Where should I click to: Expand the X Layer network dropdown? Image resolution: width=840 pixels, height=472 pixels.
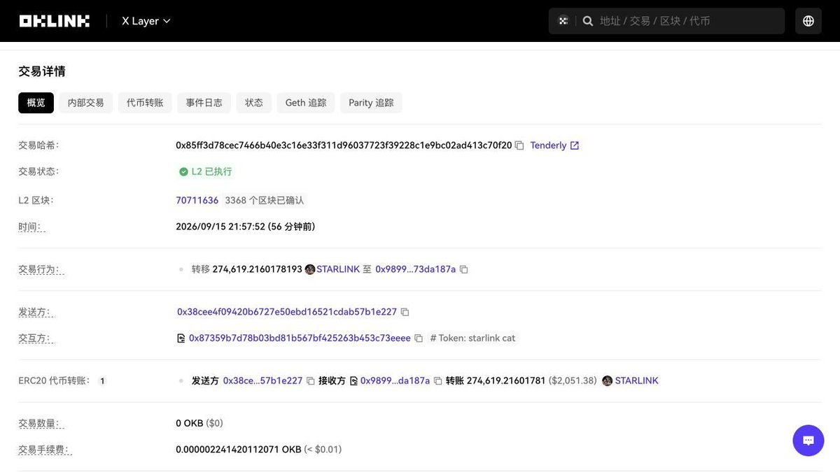coord(146,21)
